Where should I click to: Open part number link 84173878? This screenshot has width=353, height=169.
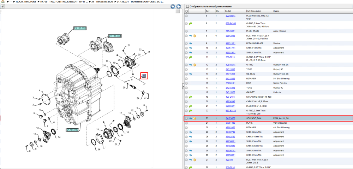point(230,118)
